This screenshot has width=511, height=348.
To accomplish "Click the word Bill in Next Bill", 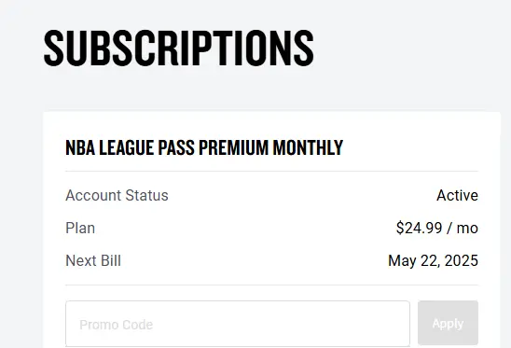I will [110, 260].
